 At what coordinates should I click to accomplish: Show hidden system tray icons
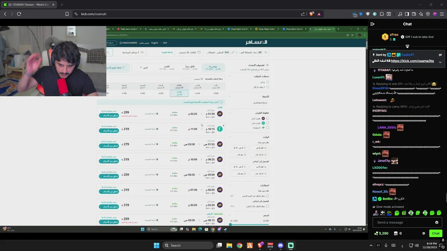(371, 245)
